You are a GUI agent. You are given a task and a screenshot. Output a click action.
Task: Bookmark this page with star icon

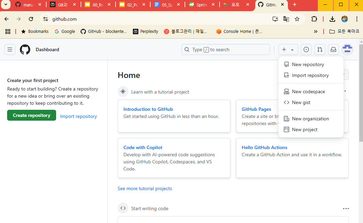297,19
